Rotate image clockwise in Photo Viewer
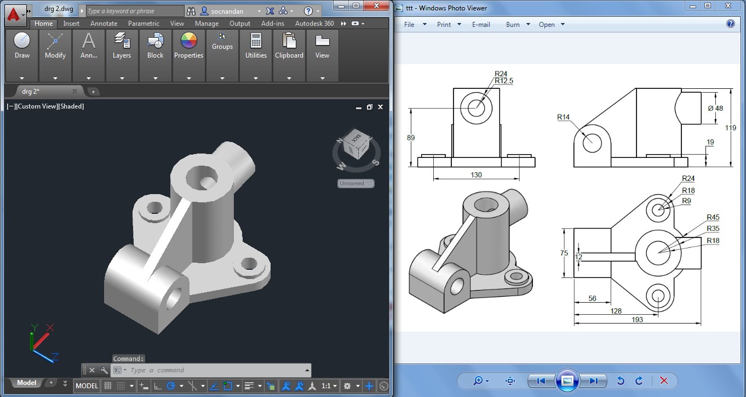The width and height of the screenshot is (746, 397). pyautogui.click(x=639, y=381)
